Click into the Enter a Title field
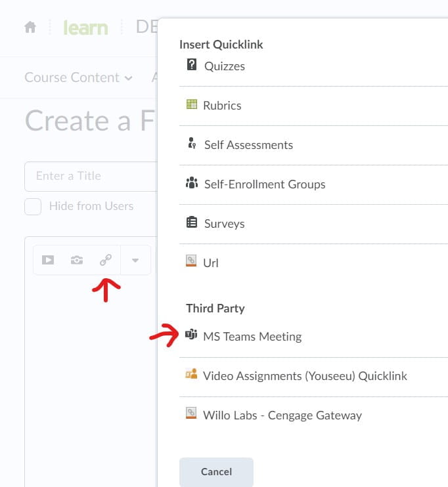 (91, 176)
